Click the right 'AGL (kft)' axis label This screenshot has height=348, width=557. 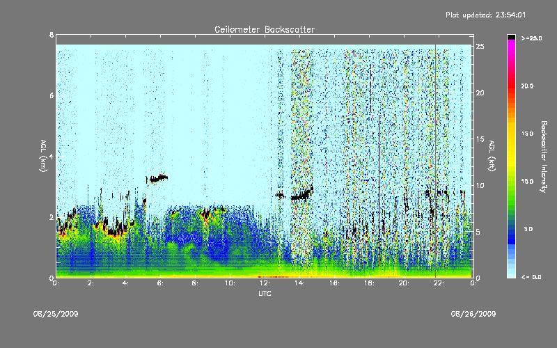tap(492, 156)
